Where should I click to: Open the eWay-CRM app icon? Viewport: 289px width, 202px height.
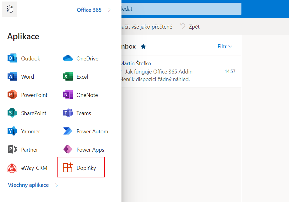pyautogui.click(x=12, y=168)
